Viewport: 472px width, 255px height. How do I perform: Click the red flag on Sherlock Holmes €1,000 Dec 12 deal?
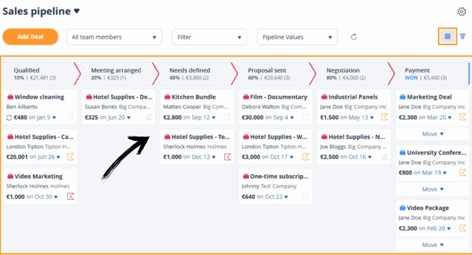coord(227,157)
